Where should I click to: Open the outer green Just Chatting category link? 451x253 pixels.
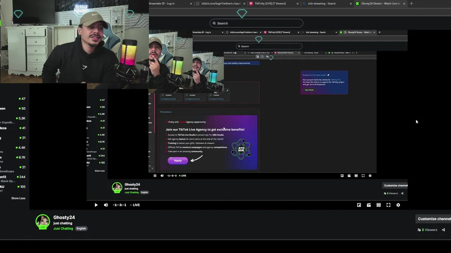point(63,228)
